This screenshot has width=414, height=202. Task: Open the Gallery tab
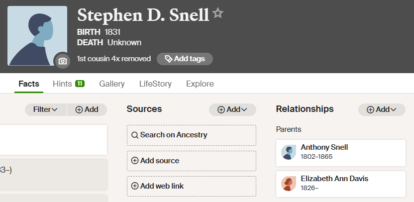(x=112, y=84)
